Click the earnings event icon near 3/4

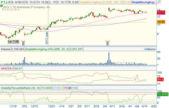107,43
